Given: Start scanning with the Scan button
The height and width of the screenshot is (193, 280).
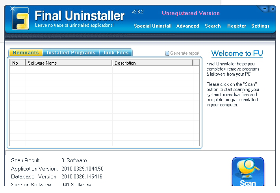Looking at the screenshot, I should click(x=248, y=172).
